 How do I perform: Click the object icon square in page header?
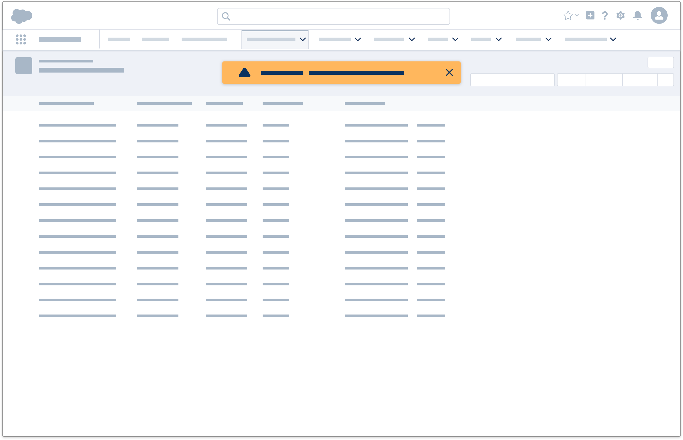24,66
